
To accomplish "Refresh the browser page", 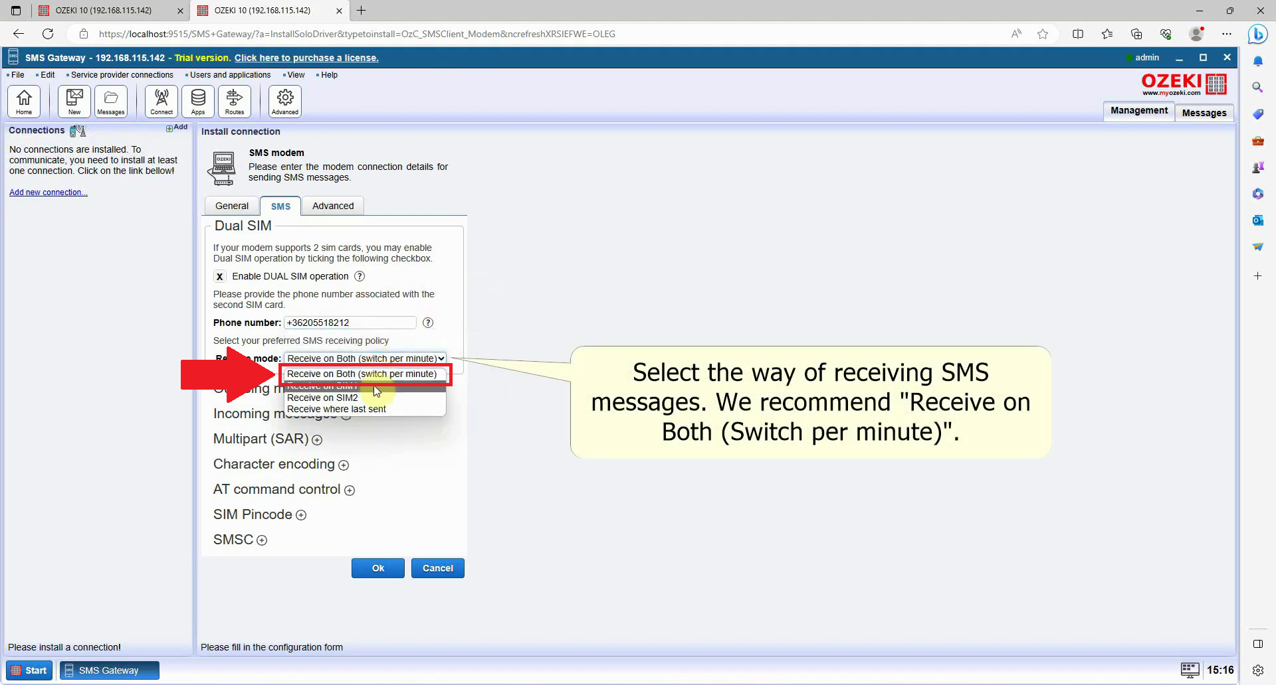I will tap(48, 34).
